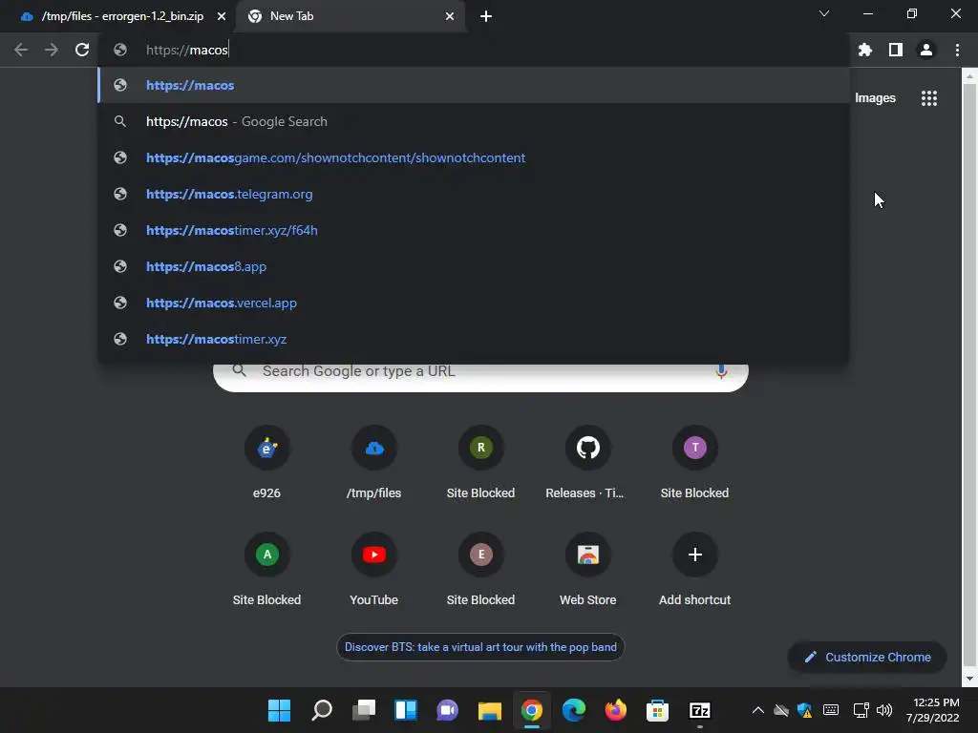Open the Web Store shortcut
The width and height of the screenshot is (978, 733).
pyautogui.click(x=587, y=570)
